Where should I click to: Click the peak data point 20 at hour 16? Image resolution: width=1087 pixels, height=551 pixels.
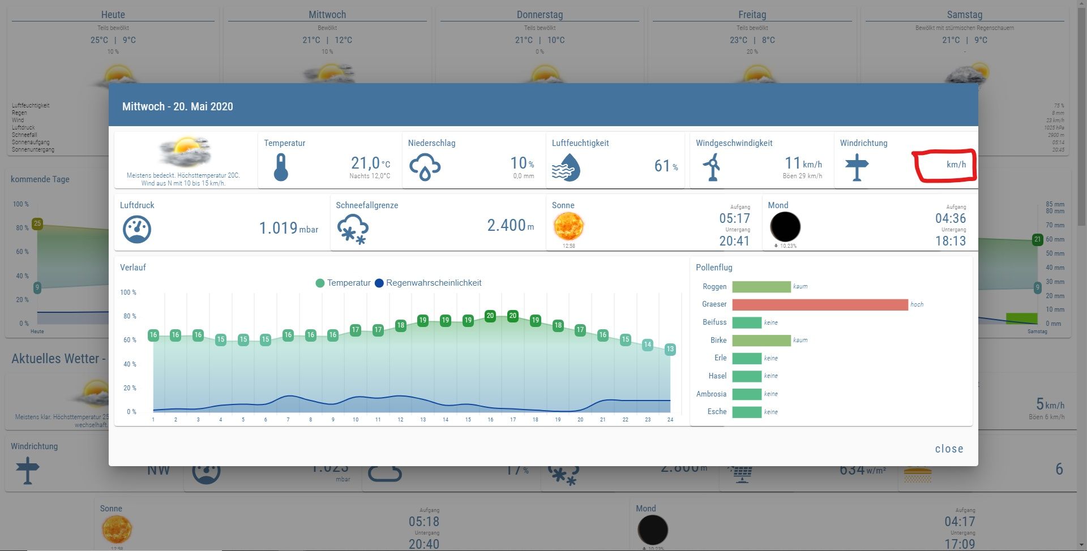click(x=490, y=316)
